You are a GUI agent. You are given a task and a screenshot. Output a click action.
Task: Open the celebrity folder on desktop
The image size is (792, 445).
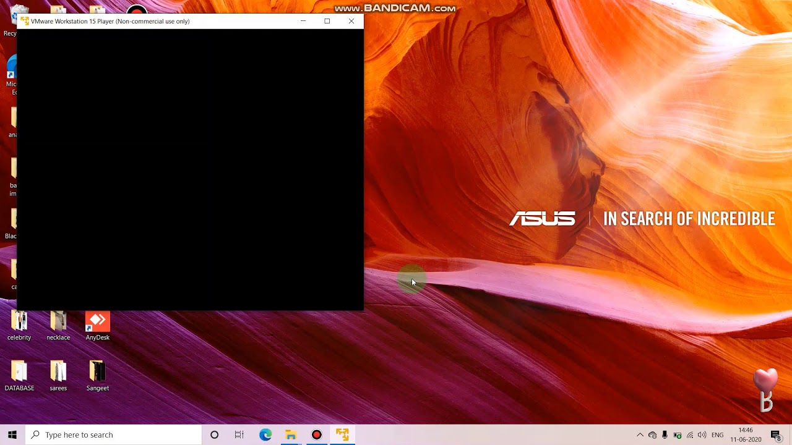(19, 326)
